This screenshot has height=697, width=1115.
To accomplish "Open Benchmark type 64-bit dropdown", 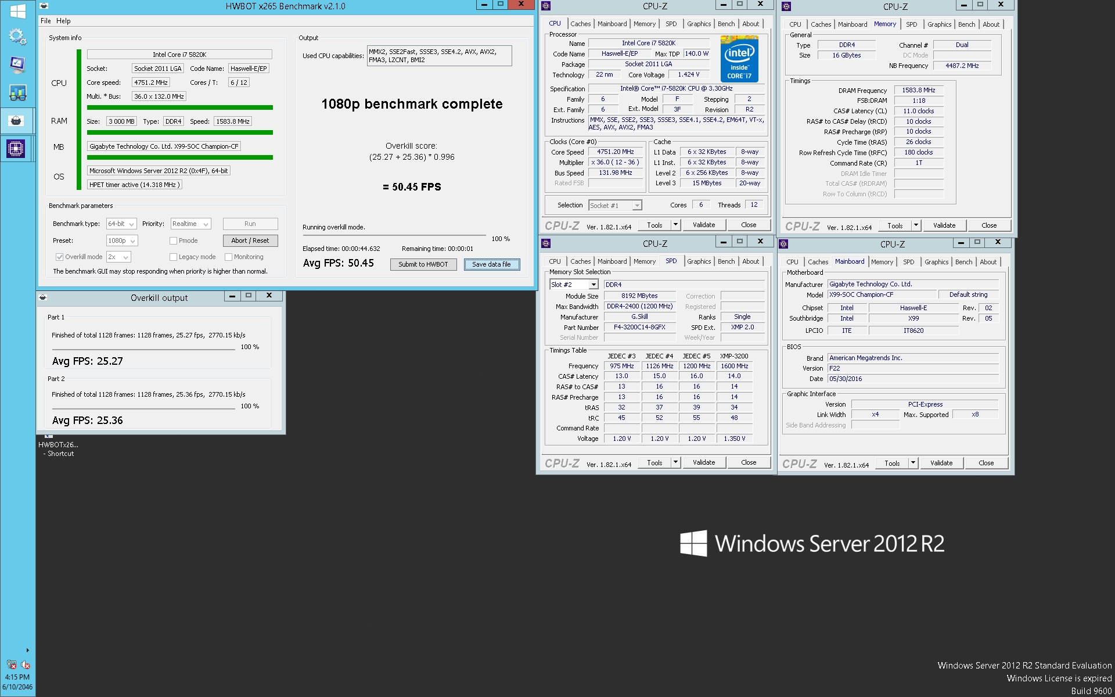I will coord(121,224).
